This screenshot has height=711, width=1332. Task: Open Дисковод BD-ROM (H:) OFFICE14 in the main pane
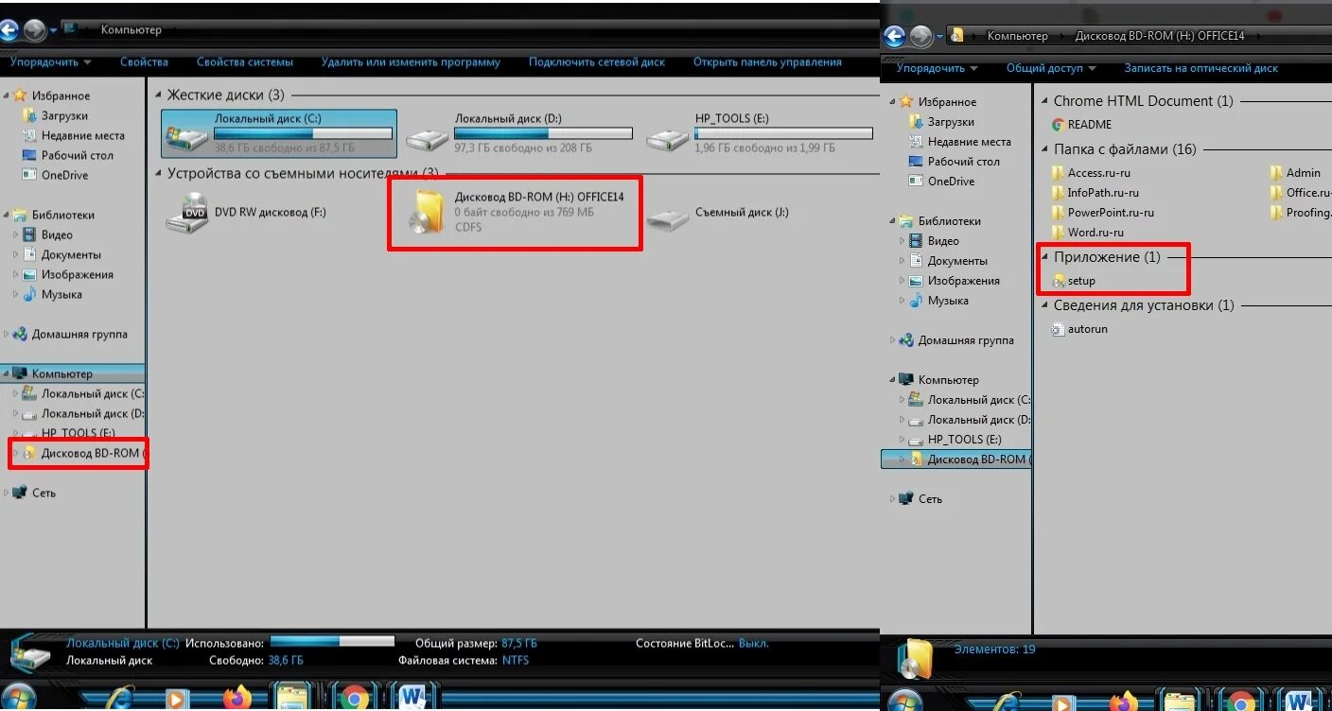(516, 212)
